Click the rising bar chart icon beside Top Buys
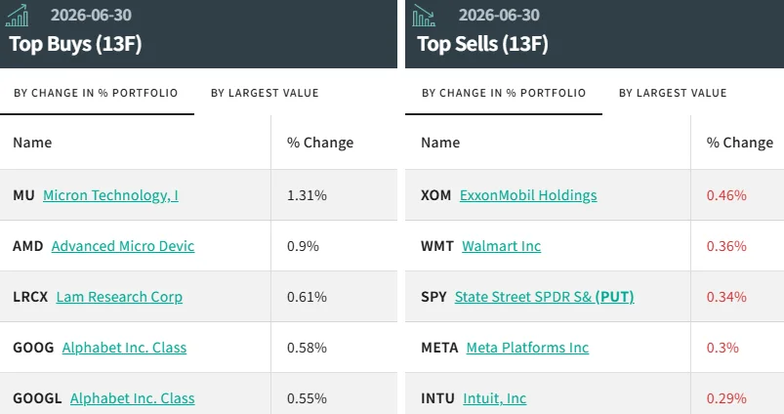 17,15
